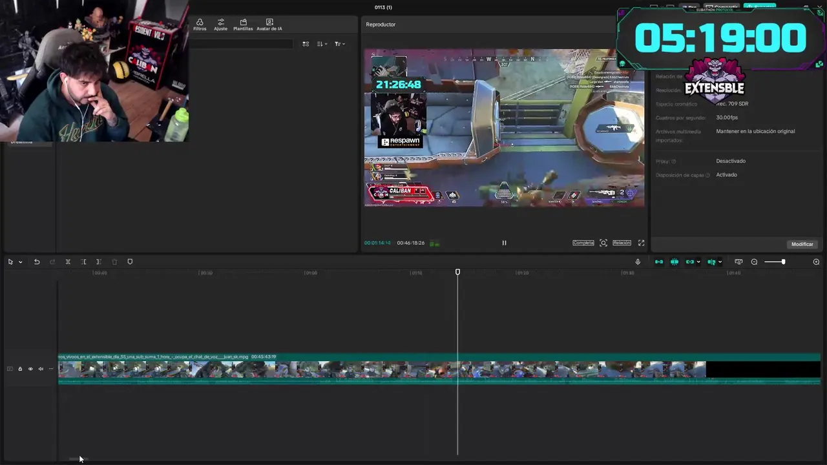827x465 pixels.
Task: Switch media panel to grid view
Action: coord(306,44)
